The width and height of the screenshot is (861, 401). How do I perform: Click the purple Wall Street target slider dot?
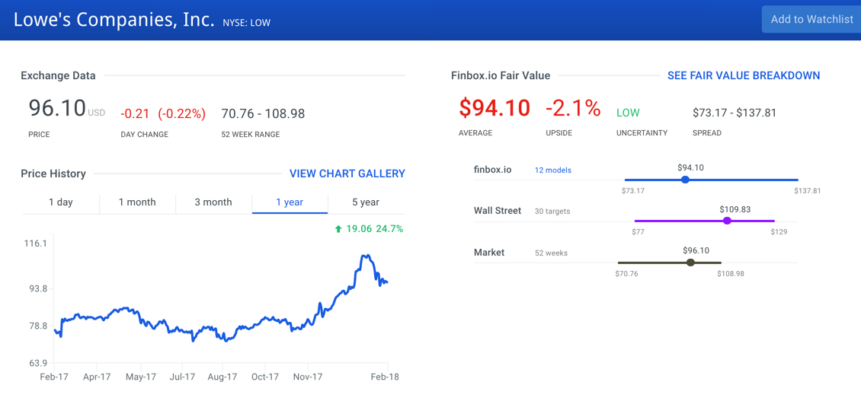[727, 221]
